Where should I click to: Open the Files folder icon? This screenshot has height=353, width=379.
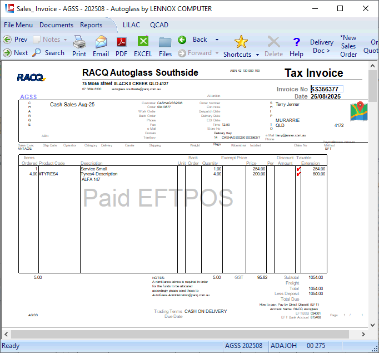(x=165, y=46)
